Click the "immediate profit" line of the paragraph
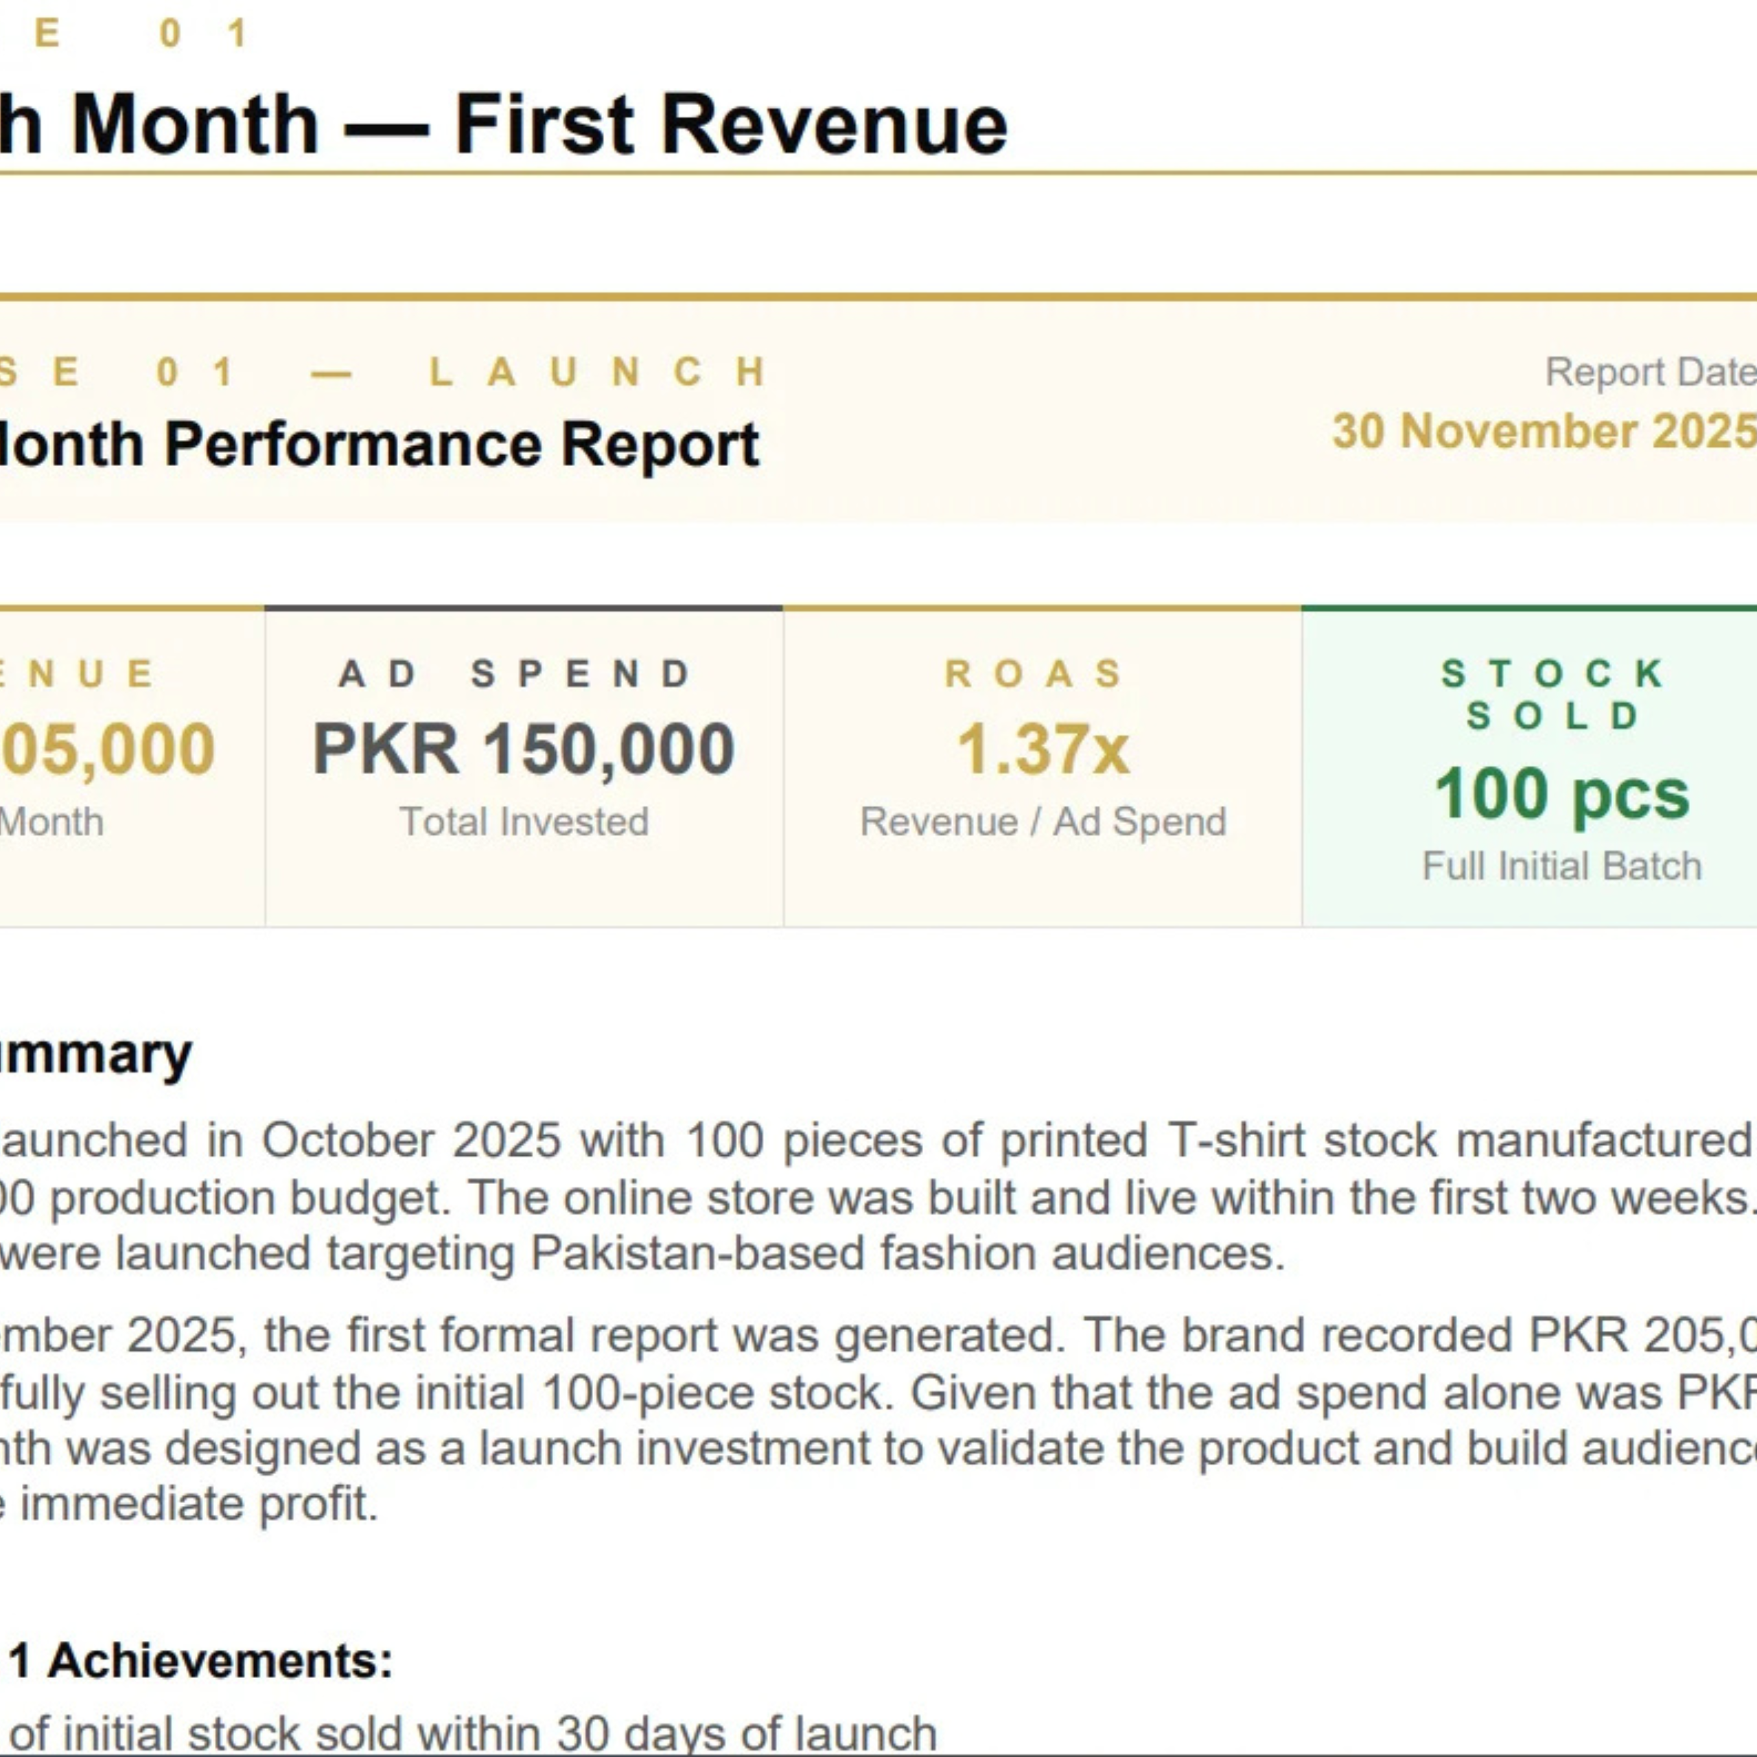1757x1757 pixels. pyautogui.click(x=189, y=1503)
